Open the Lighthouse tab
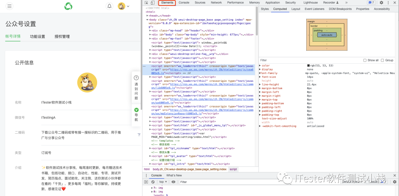 coord(311,3)
